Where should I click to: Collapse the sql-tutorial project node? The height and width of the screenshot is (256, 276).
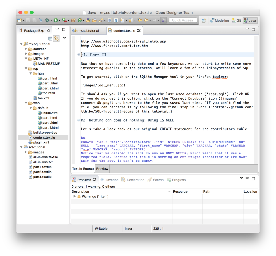point(21,147)
